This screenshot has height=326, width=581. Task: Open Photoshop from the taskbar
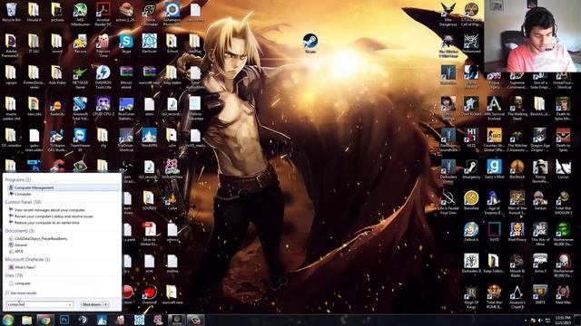[64, 320]
